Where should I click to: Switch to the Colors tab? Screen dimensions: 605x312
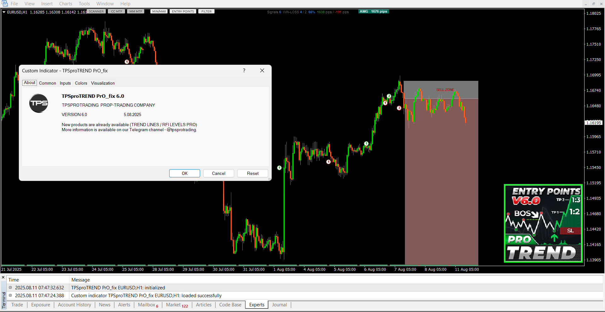pos(81,83)
